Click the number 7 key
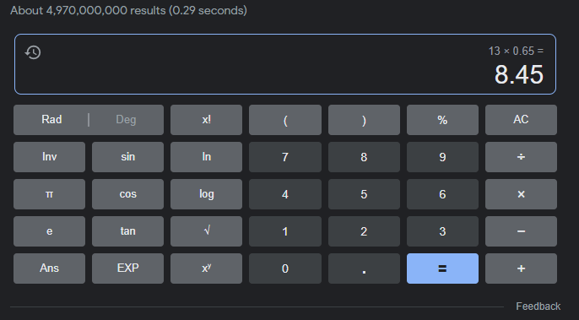Viewport: 579px width, 320px height. click(285, 157)
